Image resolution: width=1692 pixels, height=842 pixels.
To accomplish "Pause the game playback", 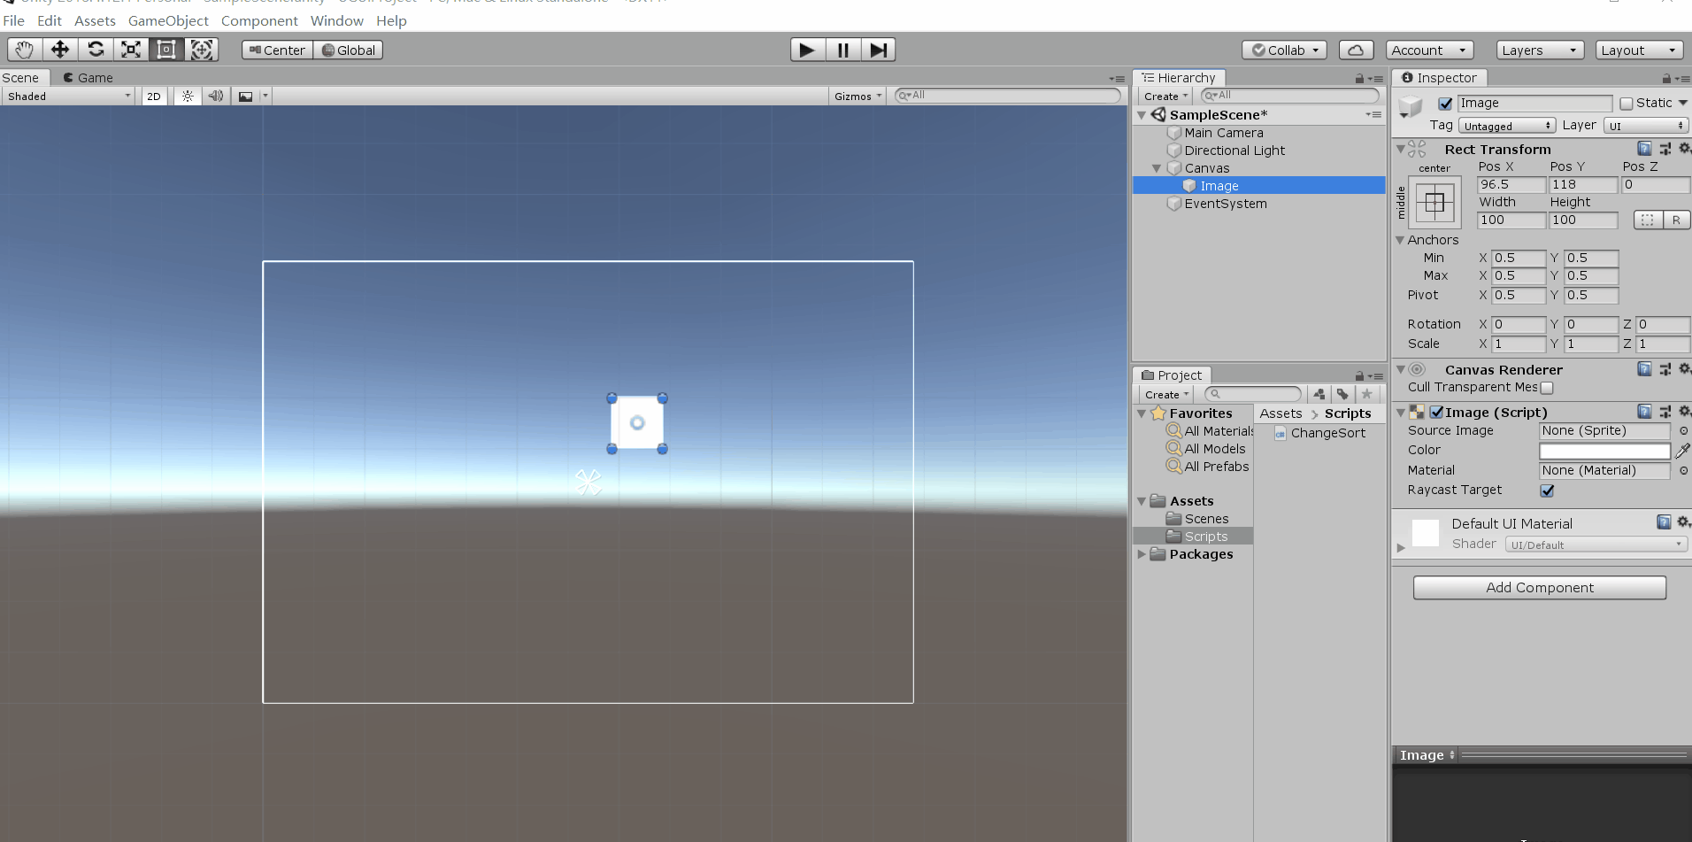I will pyautogui.click(x=842, y=50).
